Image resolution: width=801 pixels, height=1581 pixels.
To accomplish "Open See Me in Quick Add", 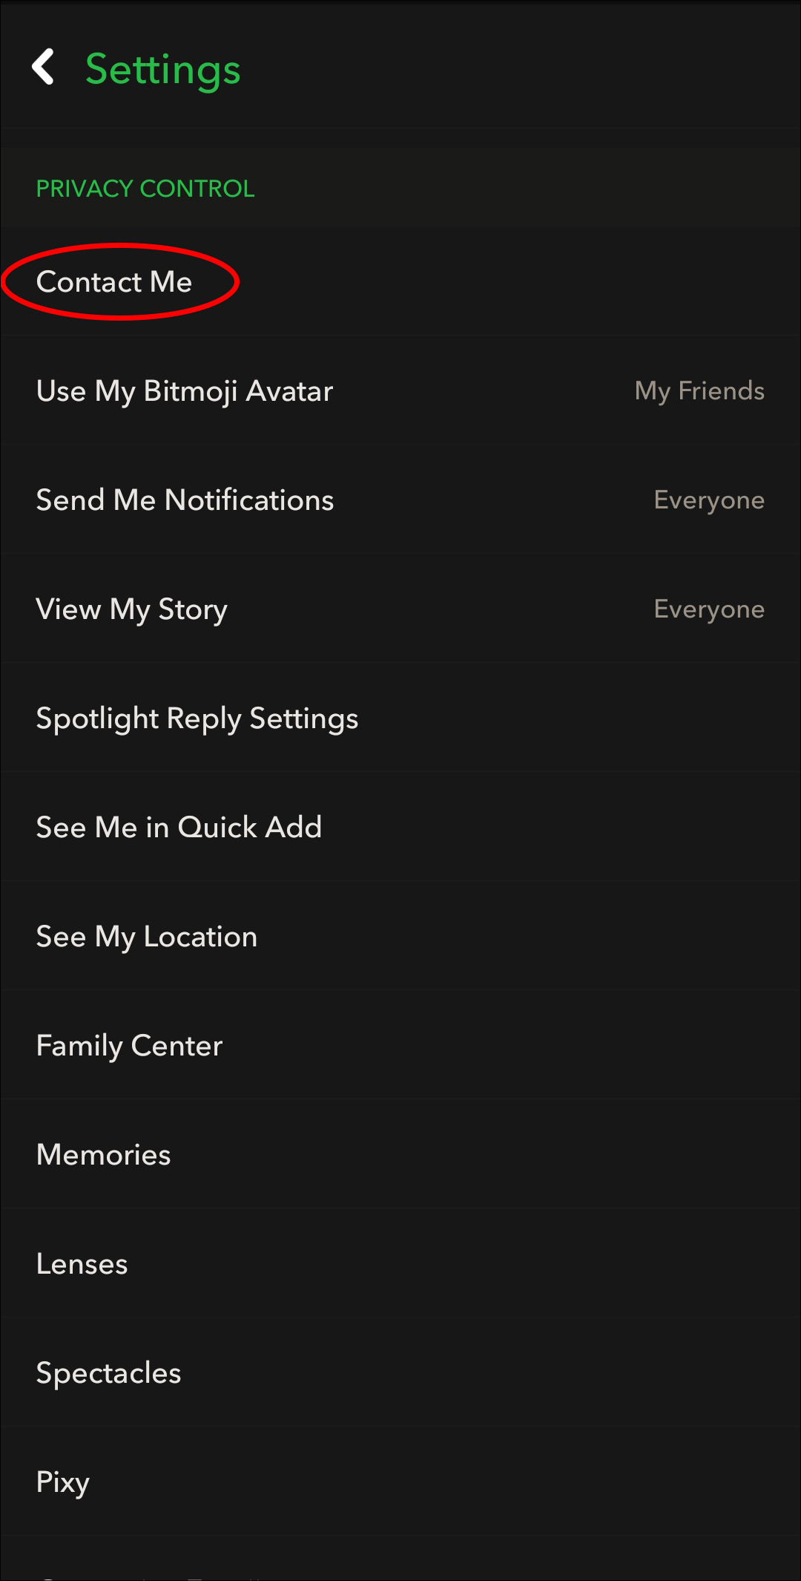I will 179,828.
